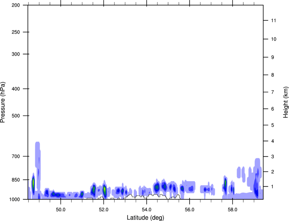The height and width of the screenshot is (221, 289).
Task: Click the 400 pressure tick label
Action: pos(16,89)
